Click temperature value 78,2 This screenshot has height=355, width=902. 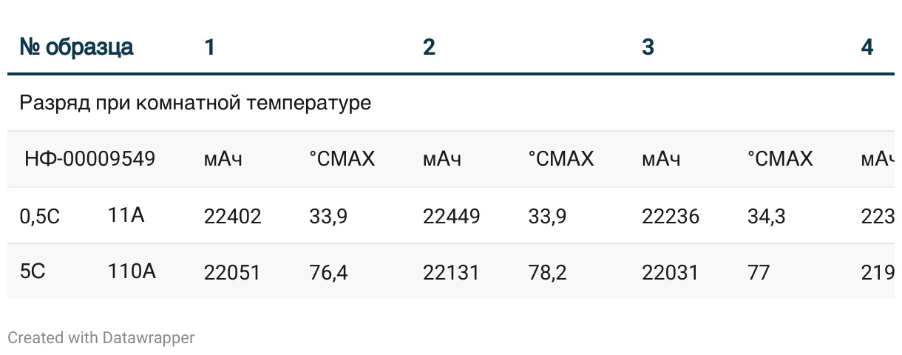[548, 273]
